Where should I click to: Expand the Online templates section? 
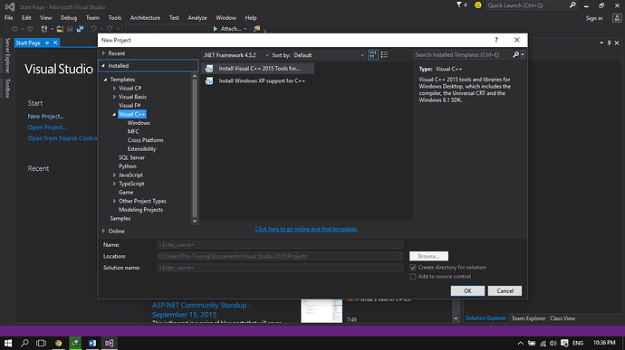tap(103, 231)
